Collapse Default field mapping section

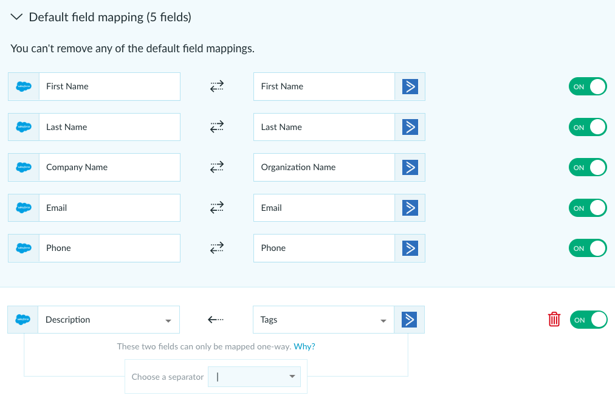click(x=16, y=17)
